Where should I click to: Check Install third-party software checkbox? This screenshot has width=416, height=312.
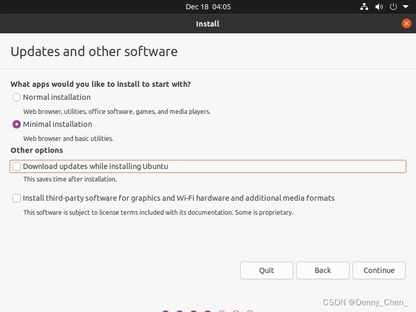[17, 198]
